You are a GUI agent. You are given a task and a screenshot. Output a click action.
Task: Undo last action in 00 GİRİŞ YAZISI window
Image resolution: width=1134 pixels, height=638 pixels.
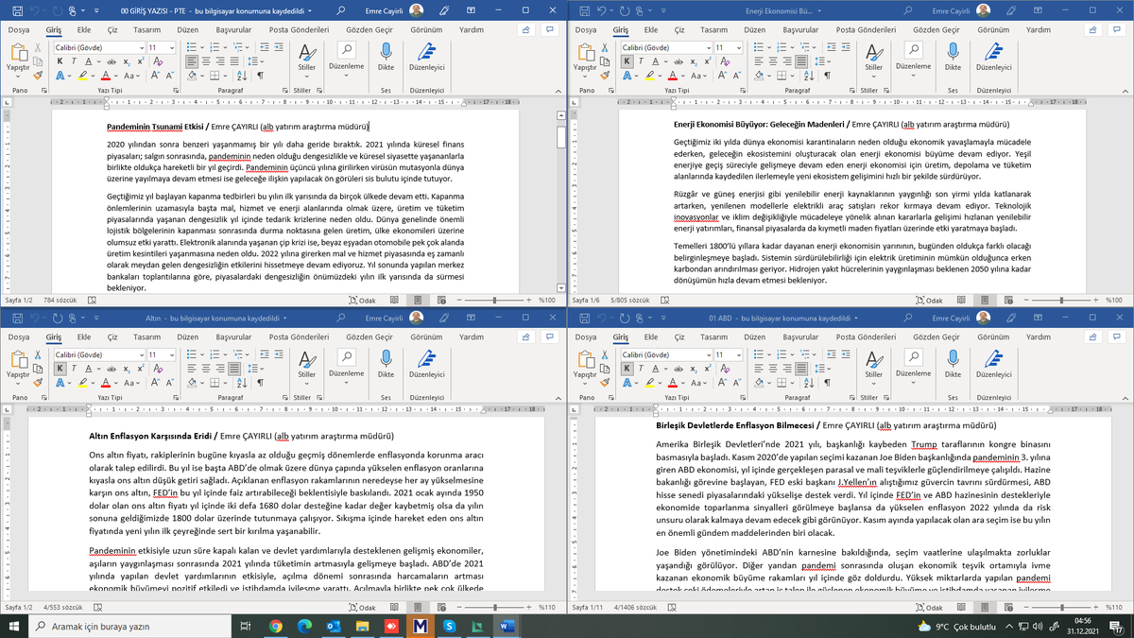(34, 10)
